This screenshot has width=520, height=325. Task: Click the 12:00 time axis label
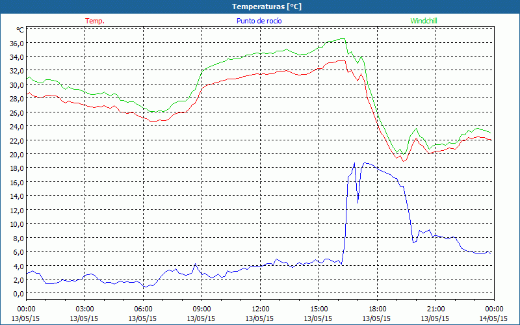261,309
